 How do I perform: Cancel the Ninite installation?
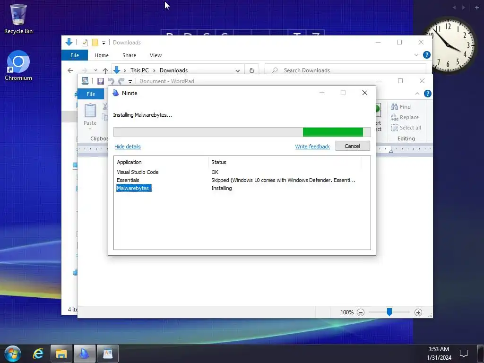point(353,146)
